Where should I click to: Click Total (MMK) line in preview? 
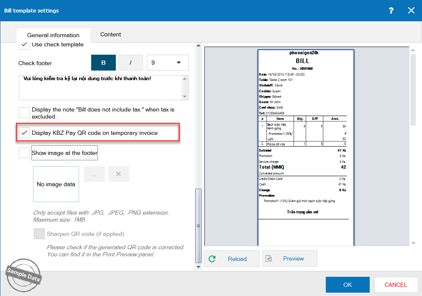pyautogui.click(x=302, y=167)
